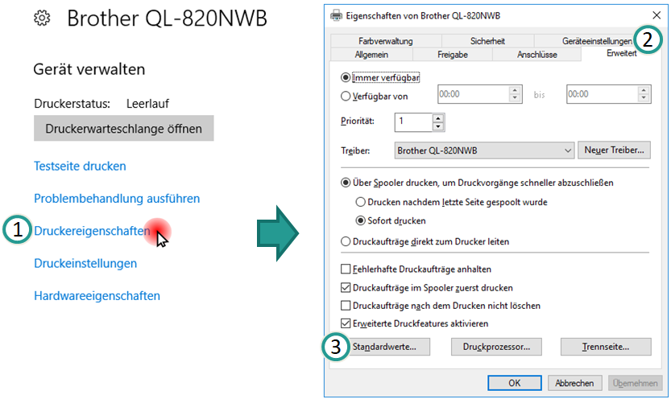The image size is (671, 399).
Task: Open the Freigabe tab
Action: click(453, 55)
